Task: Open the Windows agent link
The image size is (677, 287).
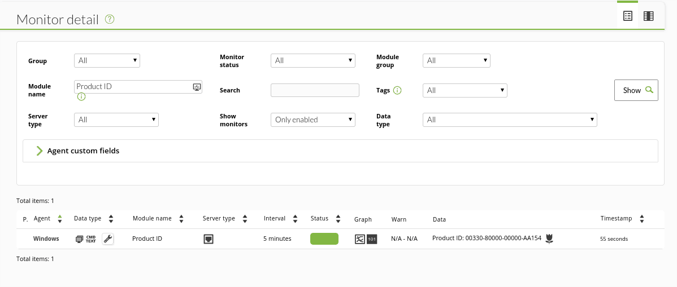Action: pyautogui.click(x=46, y=239)
